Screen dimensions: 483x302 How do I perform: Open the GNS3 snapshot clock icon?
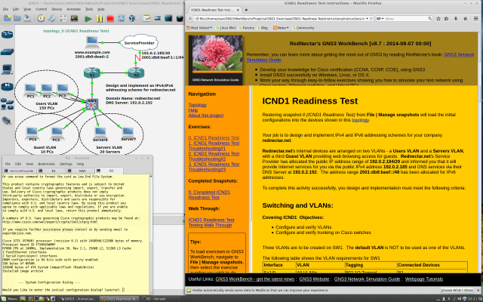click(41, 18)
